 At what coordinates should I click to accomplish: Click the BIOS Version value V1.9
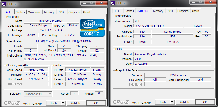click(x=172, y=59)
